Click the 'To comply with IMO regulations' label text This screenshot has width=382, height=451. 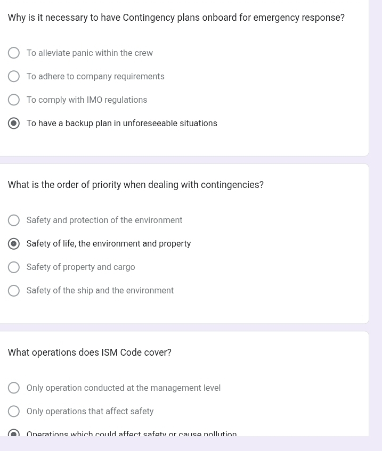pyautogui.click(x=87, y=100)
